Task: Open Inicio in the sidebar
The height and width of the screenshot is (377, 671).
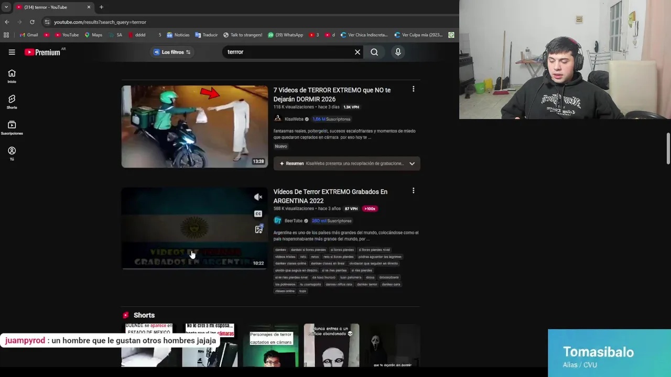Action: (12, 76)
